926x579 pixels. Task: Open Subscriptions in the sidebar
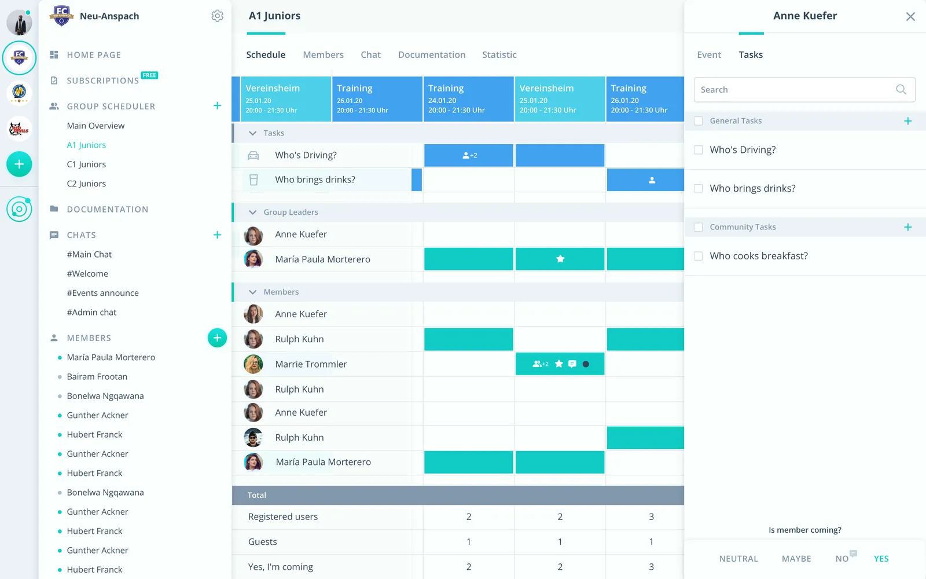click(x=103, y=80)
